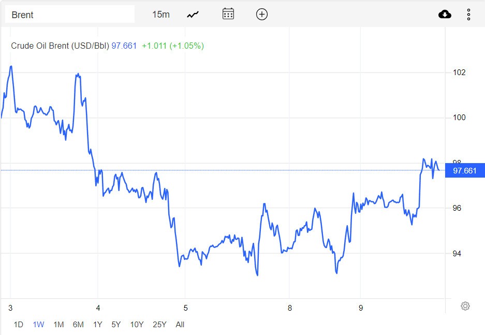Open the calendar date range icon
The height and width of the screenshot is (335, 485).
[x=228, y=14]
